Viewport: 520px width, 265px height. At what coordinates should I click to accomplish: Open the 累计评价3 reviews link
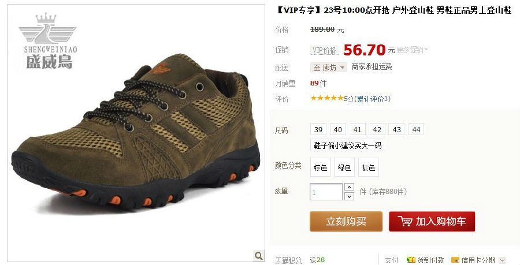coord(373,99)
